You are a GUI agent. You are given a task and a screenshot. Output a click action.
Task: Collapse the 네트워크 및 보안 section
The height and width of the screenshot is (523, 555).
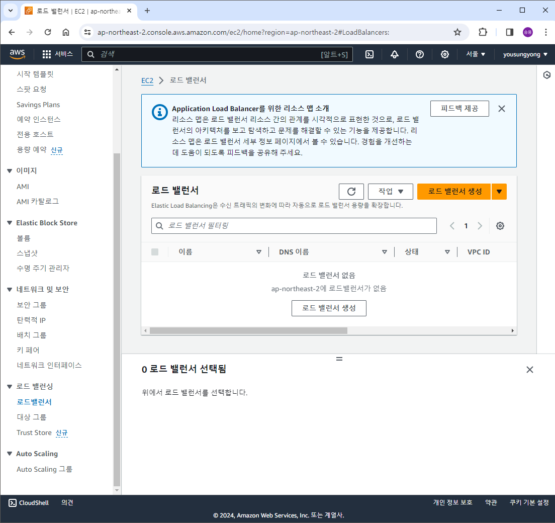10,289
